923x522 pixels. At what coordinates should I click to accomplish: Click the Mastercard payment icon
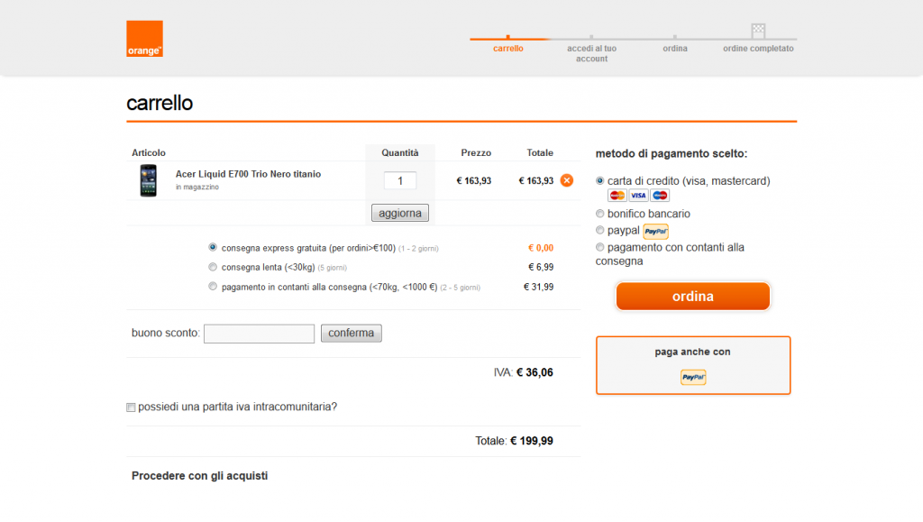(617, 195)
